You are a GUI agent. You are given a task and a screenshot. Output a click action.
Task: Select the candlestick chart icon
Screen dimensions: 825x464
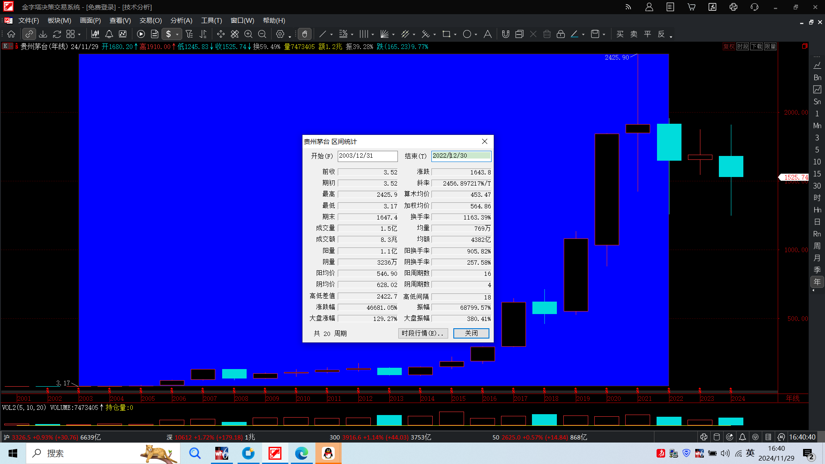tap(95, 34)
